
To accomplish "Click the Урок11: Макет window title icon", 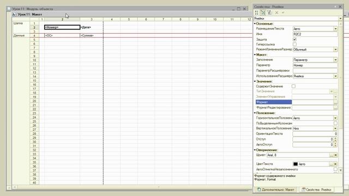I will [15, 15].
